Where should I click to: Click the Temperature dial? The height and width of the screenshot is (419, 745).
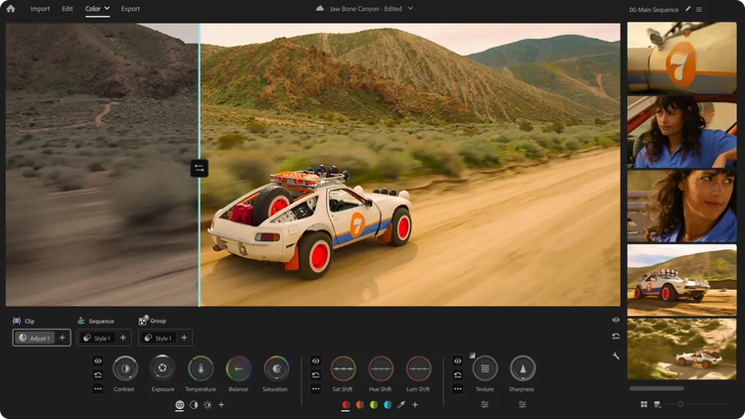click(x=201, y=368)
